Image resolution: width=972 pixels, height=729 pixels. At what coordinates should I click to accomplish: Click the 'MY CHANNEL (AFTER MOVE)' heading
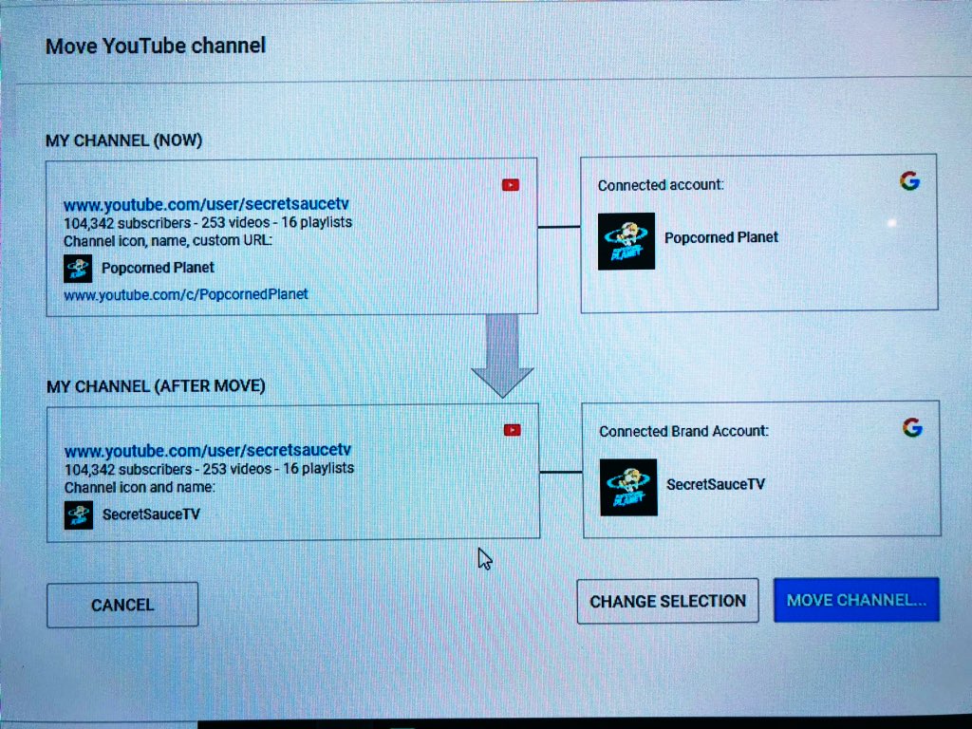pyautogui.click(x=156, y=386)
